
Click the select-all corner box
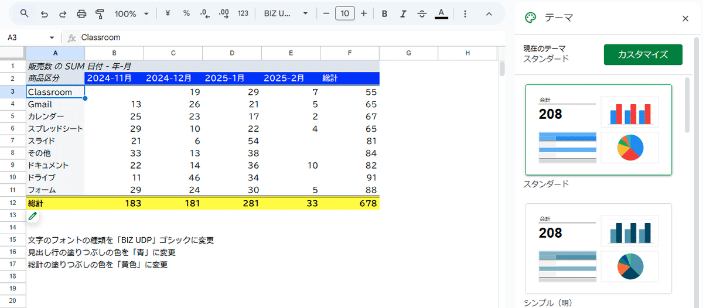click(12, 53)
